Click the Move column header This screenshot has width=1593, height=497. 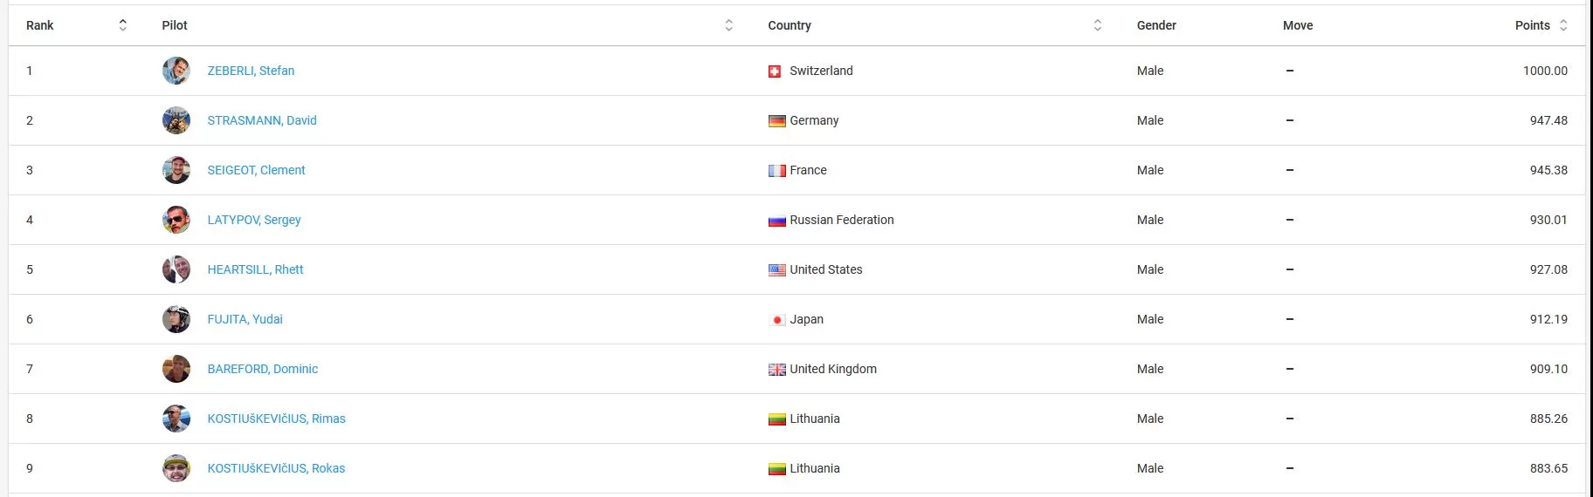coord(1298,25)
